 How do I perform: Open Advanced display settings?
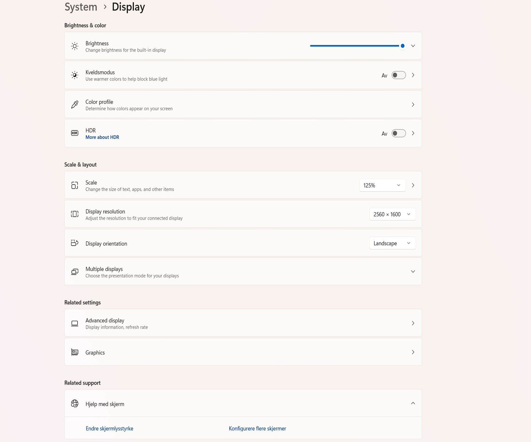point(243,323)
